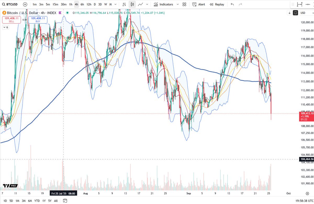Click the compare symbol plus icon

point(25,4)
